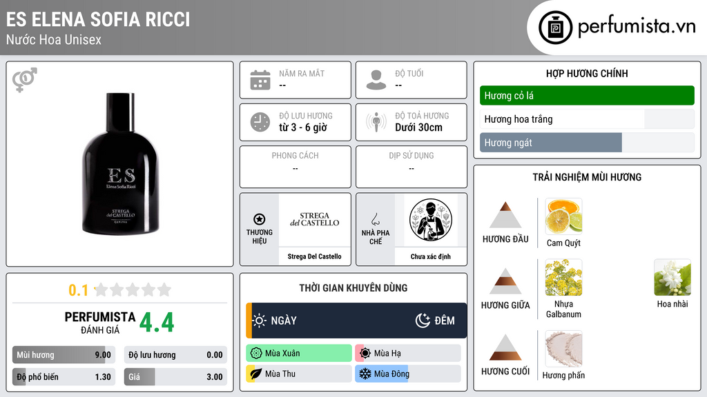Image resolution: width=707 pixels, height=397 pixels.
Task: Click the perfumer illustration above Chưa xác định
Action: point(431,220)
